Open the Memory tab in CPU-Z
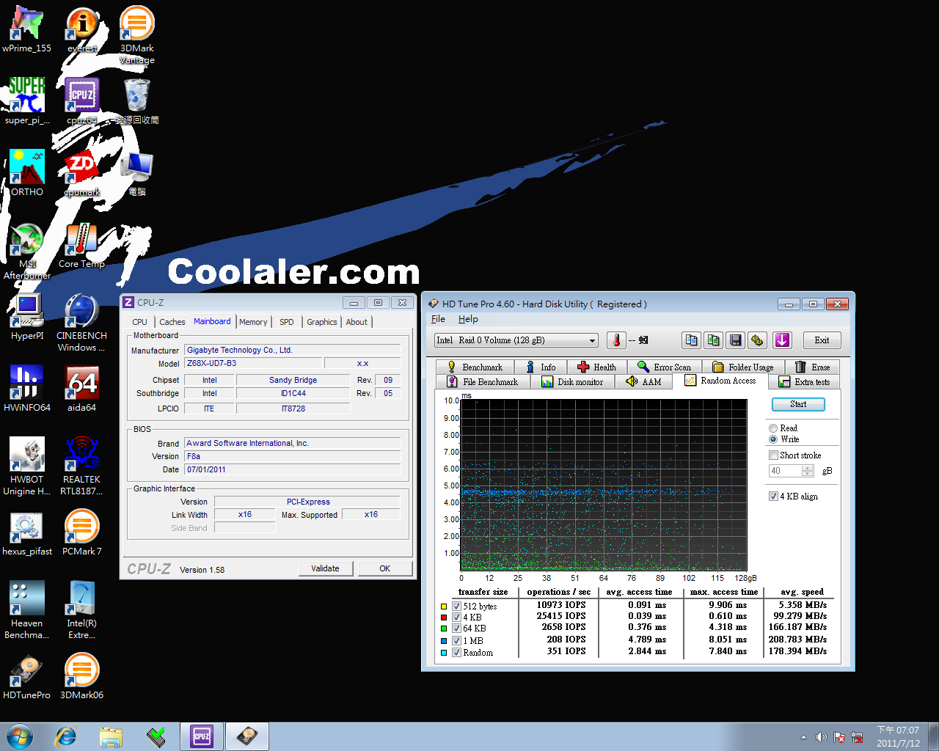 tap(253, 322)
